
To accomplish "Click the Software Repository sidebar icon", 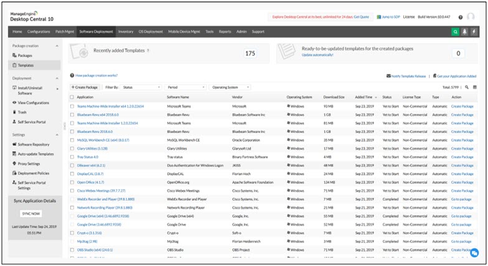I will click(14, 144).
